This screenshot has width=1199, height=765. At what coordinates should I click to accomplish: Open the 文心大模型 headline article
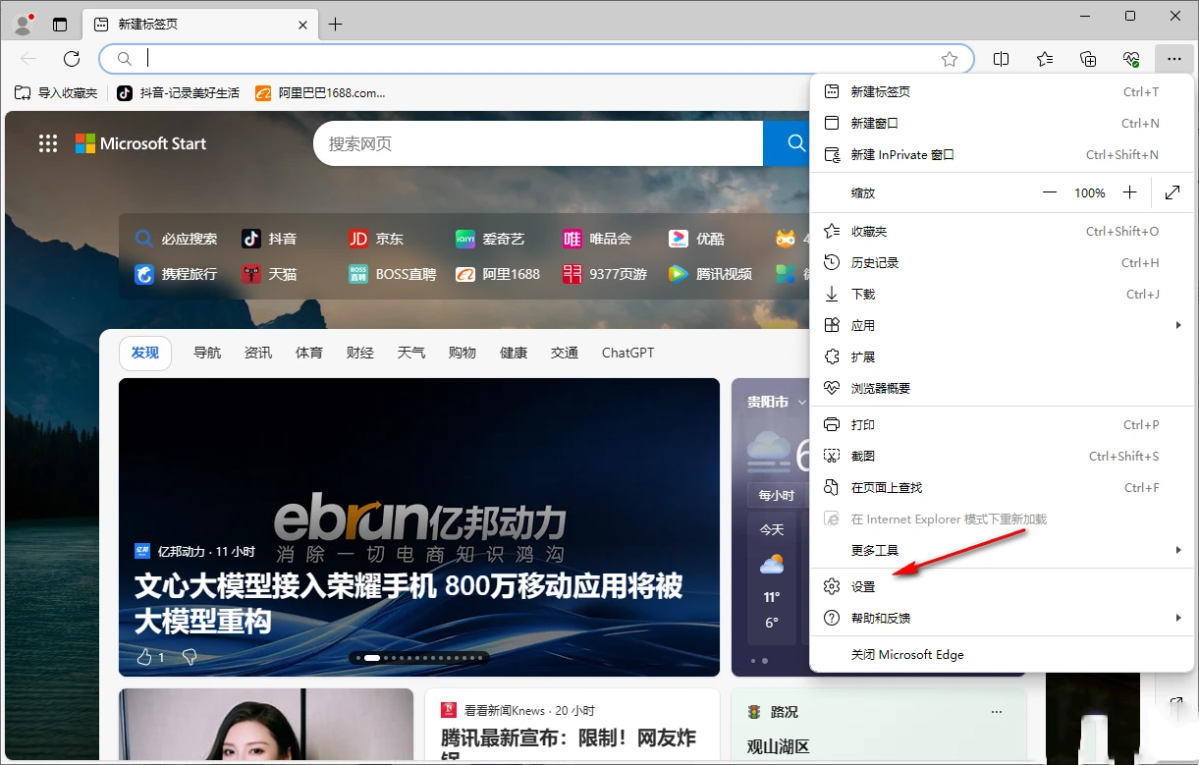pyautogui.click(x=409, y=604)
